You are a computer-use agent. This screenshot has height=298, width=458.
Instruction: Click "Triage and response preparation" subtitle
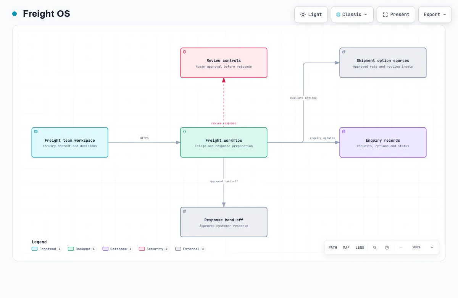tap(224, 146)
